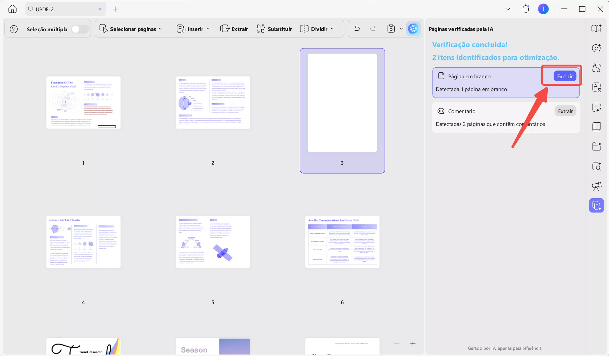Switch to the UPDF-2 tab
The height and width of the screenshot is (356, 609).
45,9
